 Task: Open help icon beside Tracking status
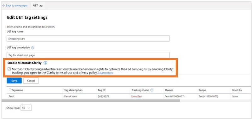click(x=152, y=90)
